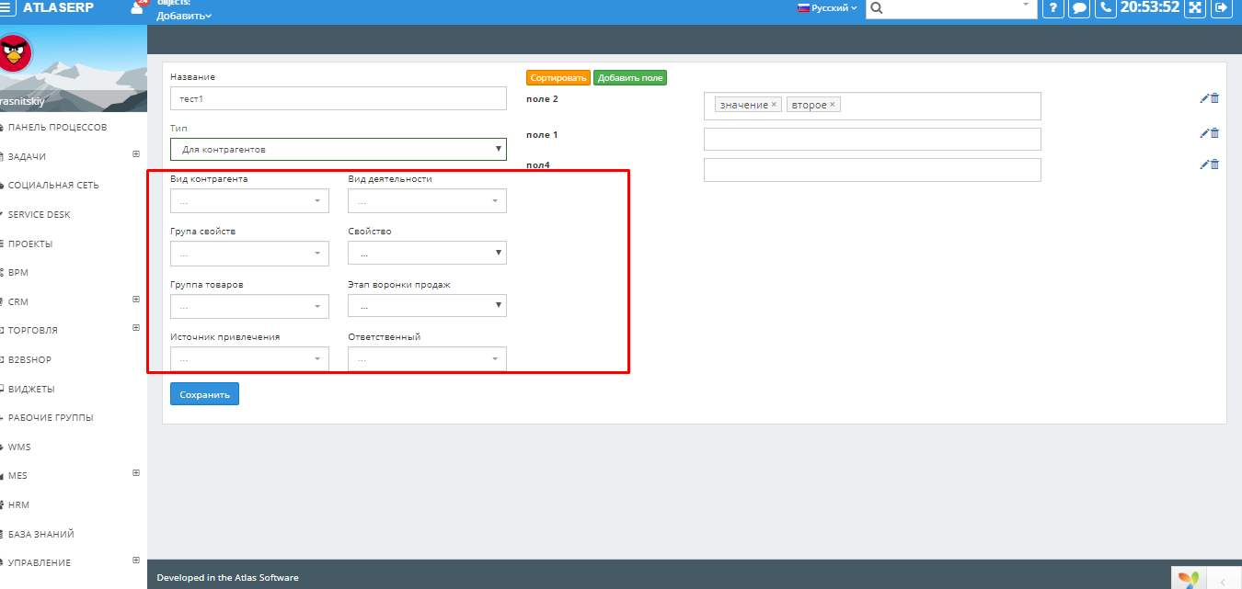Open 'BPM' in sidebar
Image resolution: width=1242 pixels, height=589 pixels.
tap(18, 273)
